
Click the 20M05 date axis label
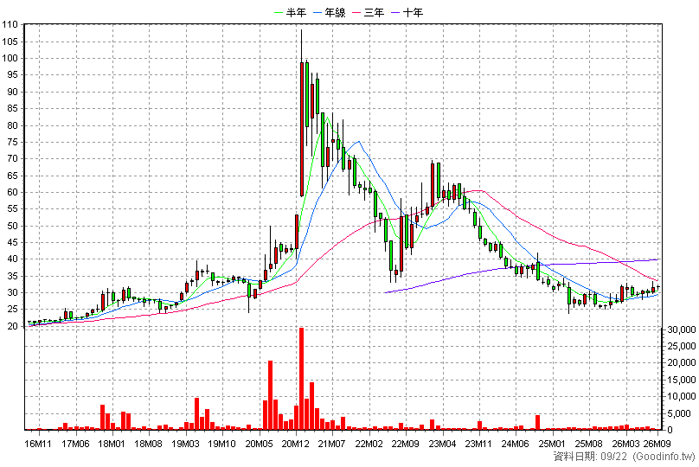click(259, 444)
